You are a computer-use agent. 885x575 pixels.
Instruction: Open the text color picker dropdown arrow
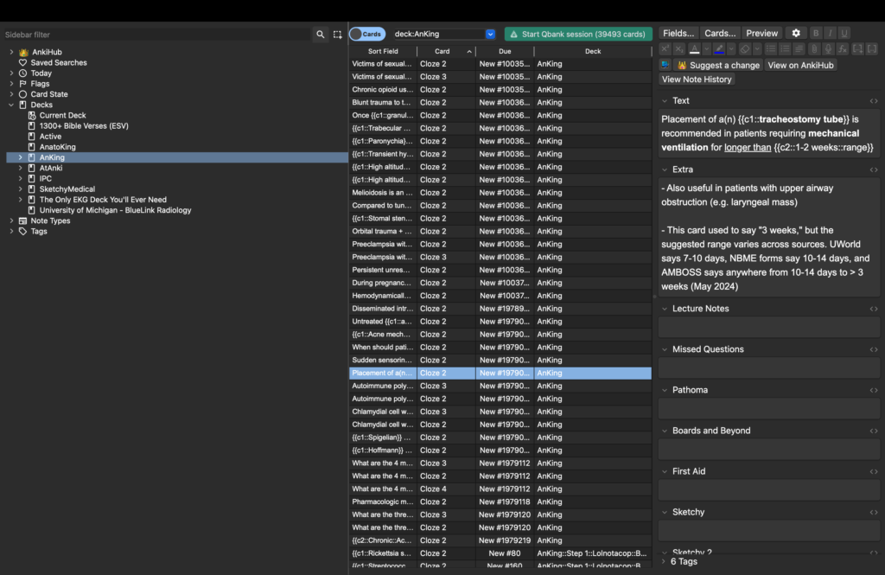pyautogui.click(x=707, y=49)
